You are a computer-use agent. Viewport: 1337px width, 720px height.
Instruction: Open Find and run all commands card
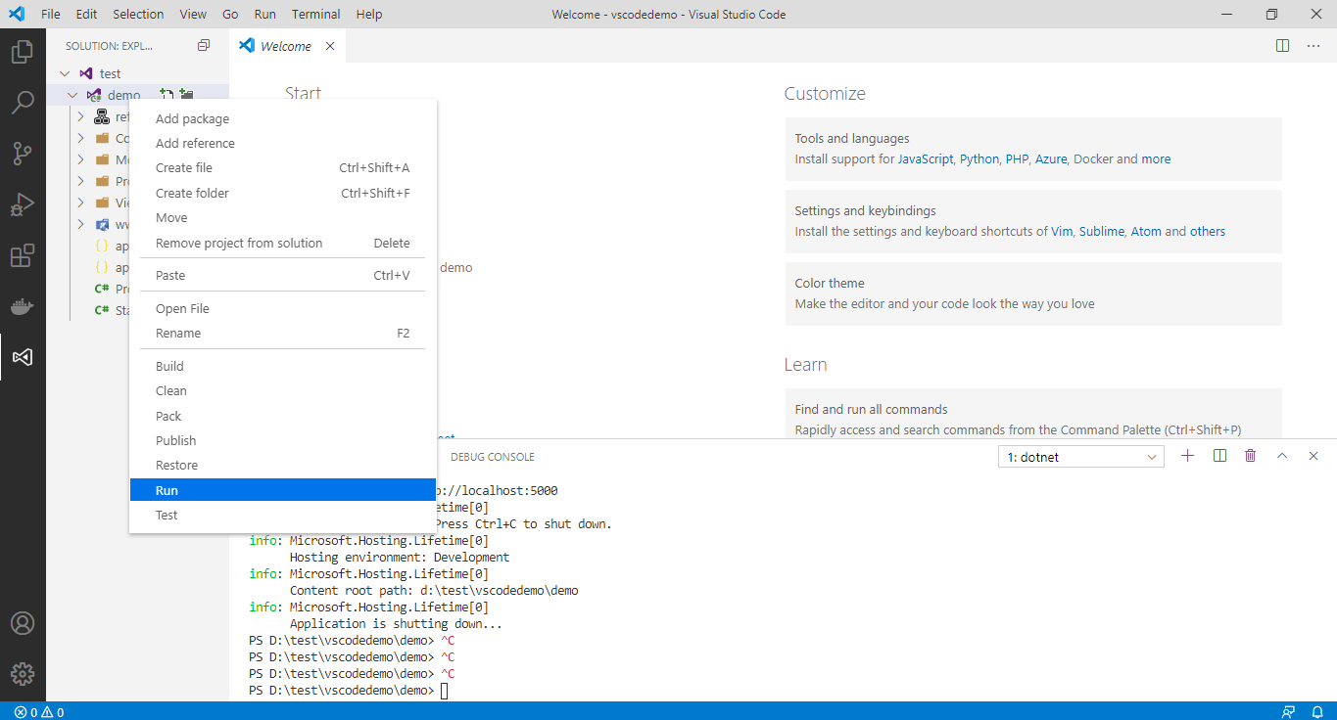[x=1033, y=414]
